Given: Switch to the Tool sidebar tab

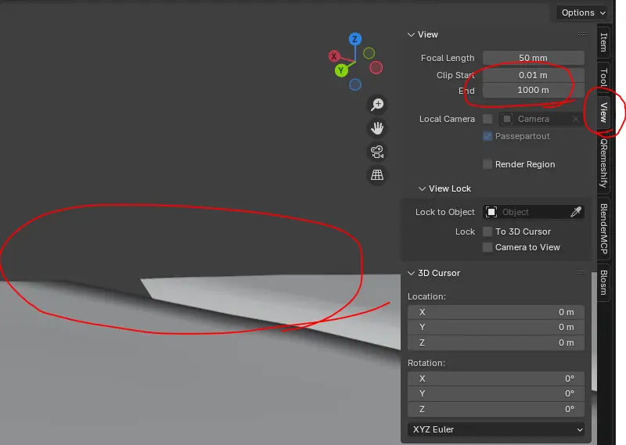Looking at the screenshot, I should [603, 77].
